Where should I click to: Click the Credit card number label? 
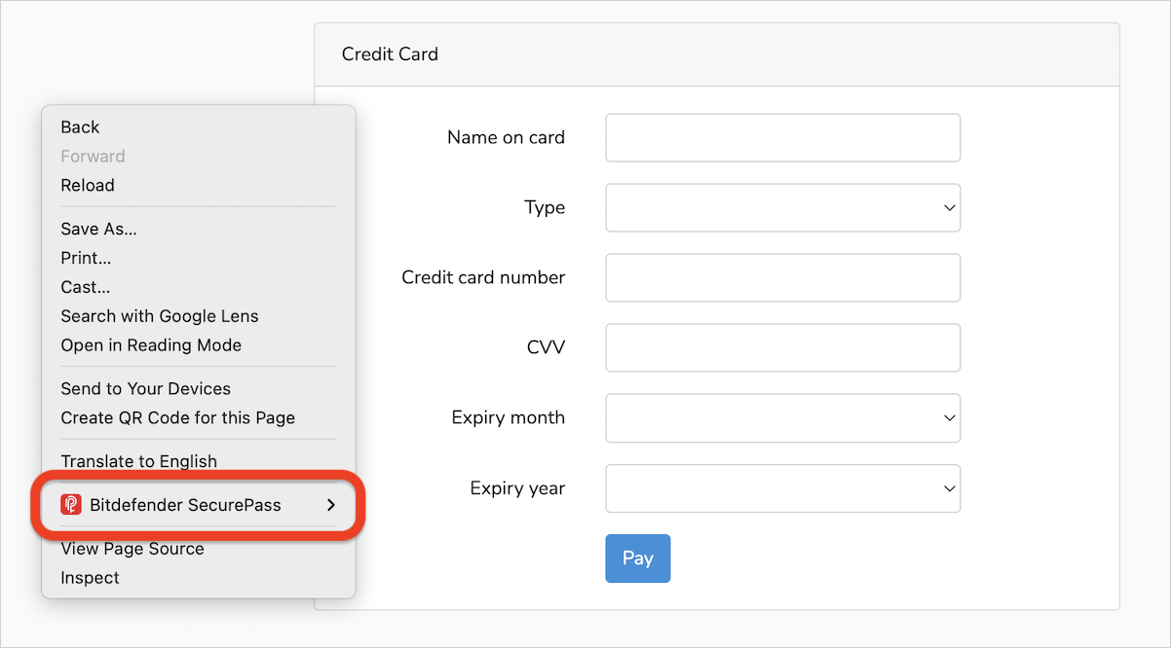(x=483, y=278)
